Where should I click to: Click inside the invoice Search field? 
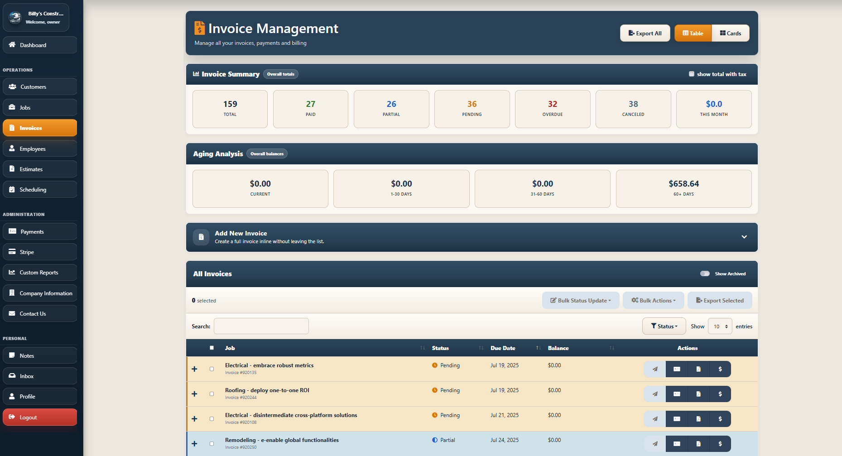[261, 326]
